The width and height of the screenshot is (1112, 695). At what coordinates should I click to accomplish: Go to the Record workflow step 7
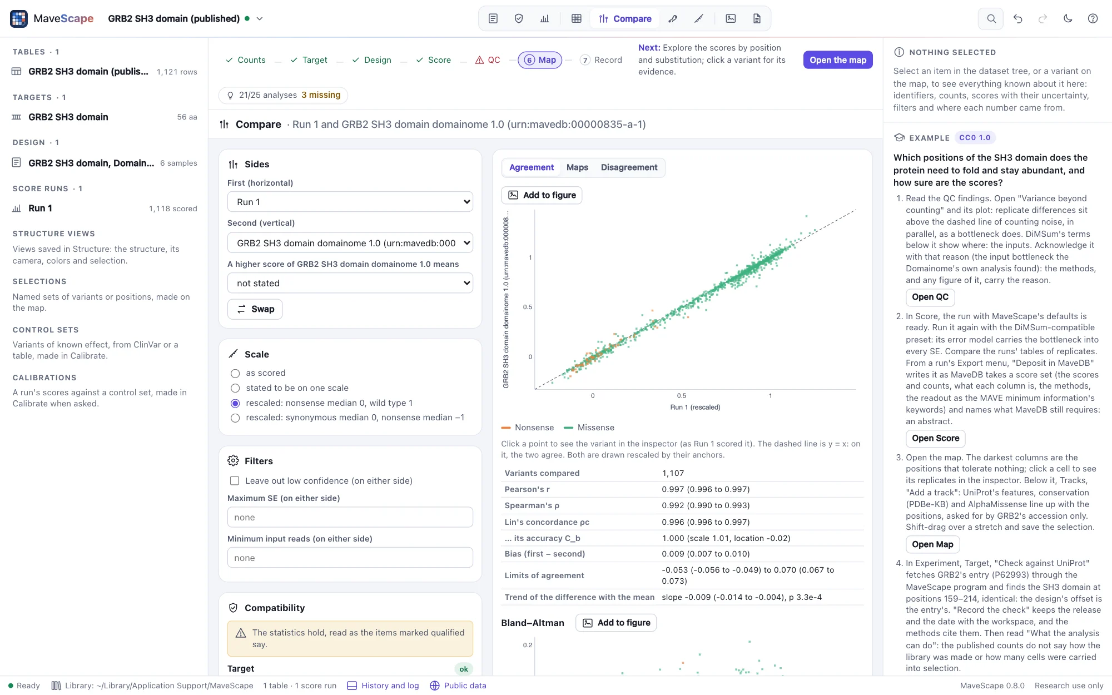601,60
